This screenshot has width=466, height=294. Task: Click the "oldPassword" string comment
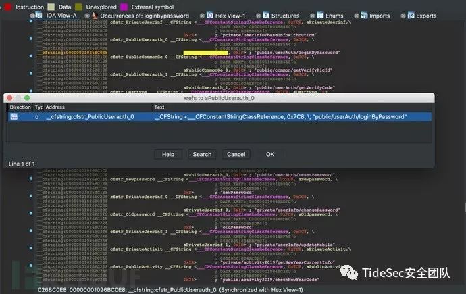(237, 227)
